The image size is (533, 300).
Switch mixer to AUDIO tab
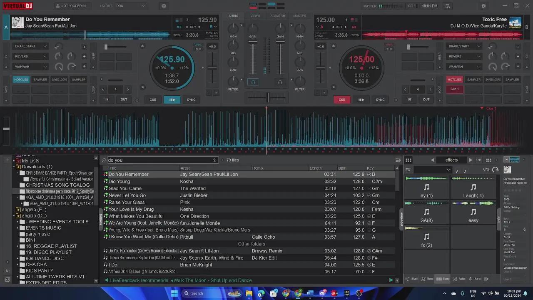(x=233, y=16)
